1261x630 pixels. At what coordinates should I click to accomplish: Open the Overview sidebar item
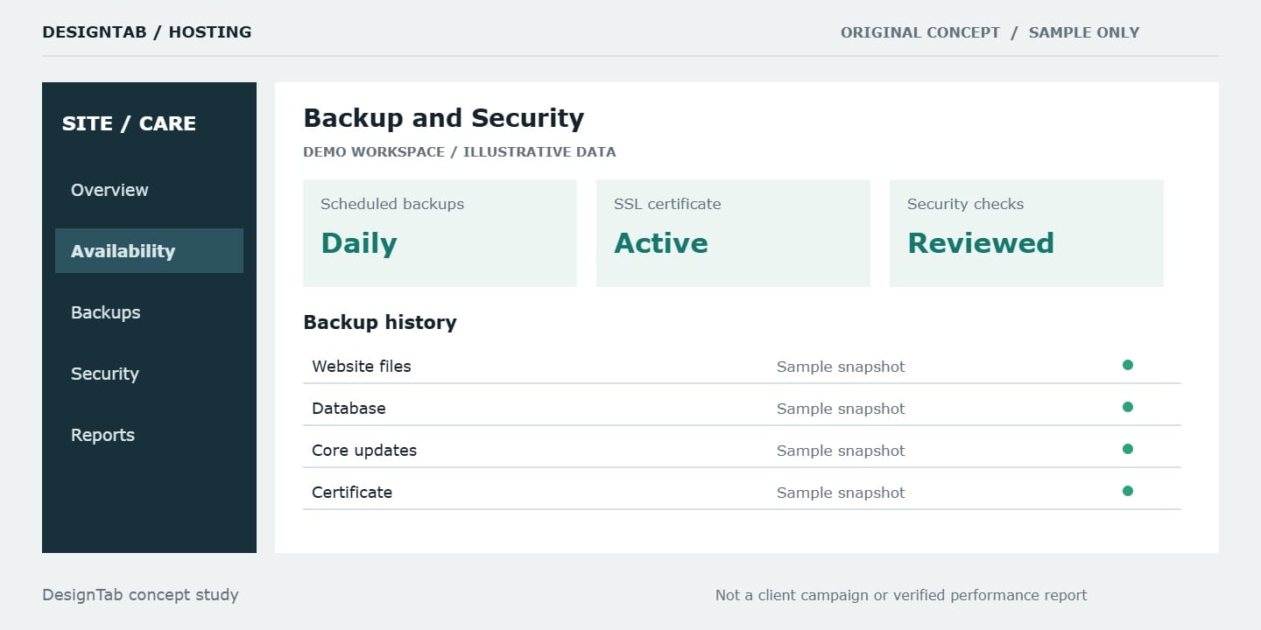tap(109, 190)
